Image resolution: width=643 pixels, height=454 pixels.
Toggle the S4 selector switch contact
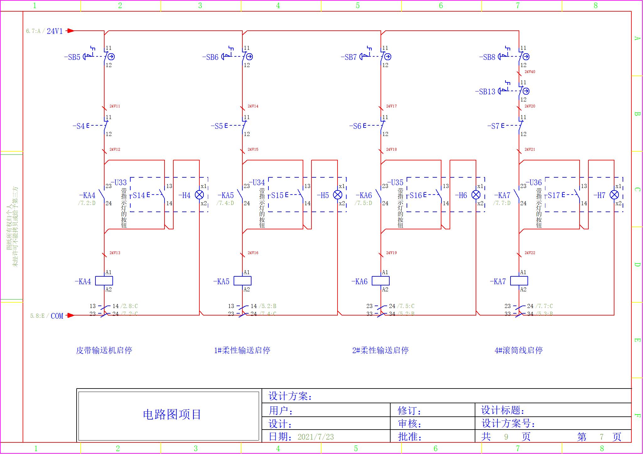click(105, 125)
